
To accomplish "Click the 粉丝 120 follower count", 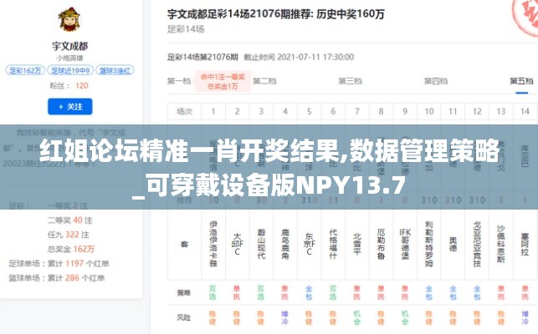I will point(70,85).
